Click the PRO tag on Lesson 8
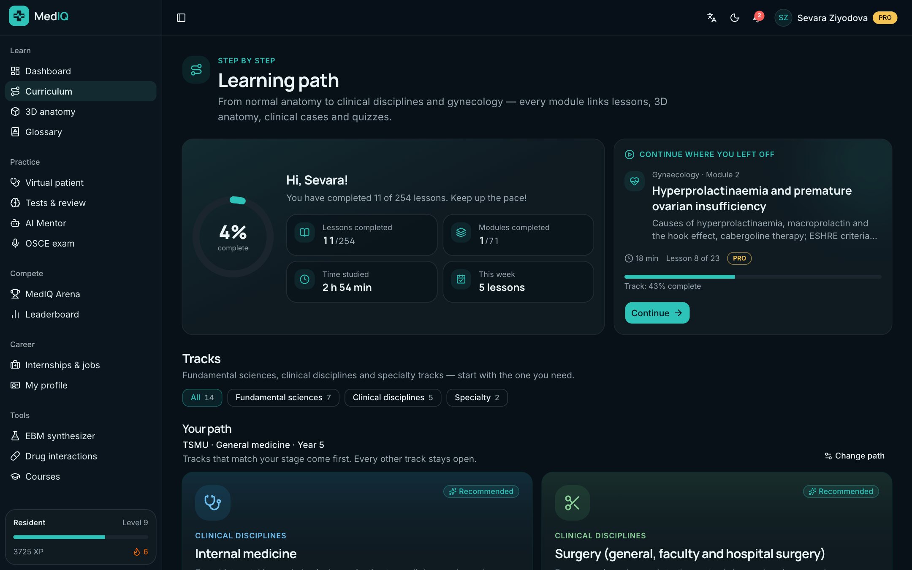Image resolution: width=912 pixels, height=570 pixels. [739, 258]
